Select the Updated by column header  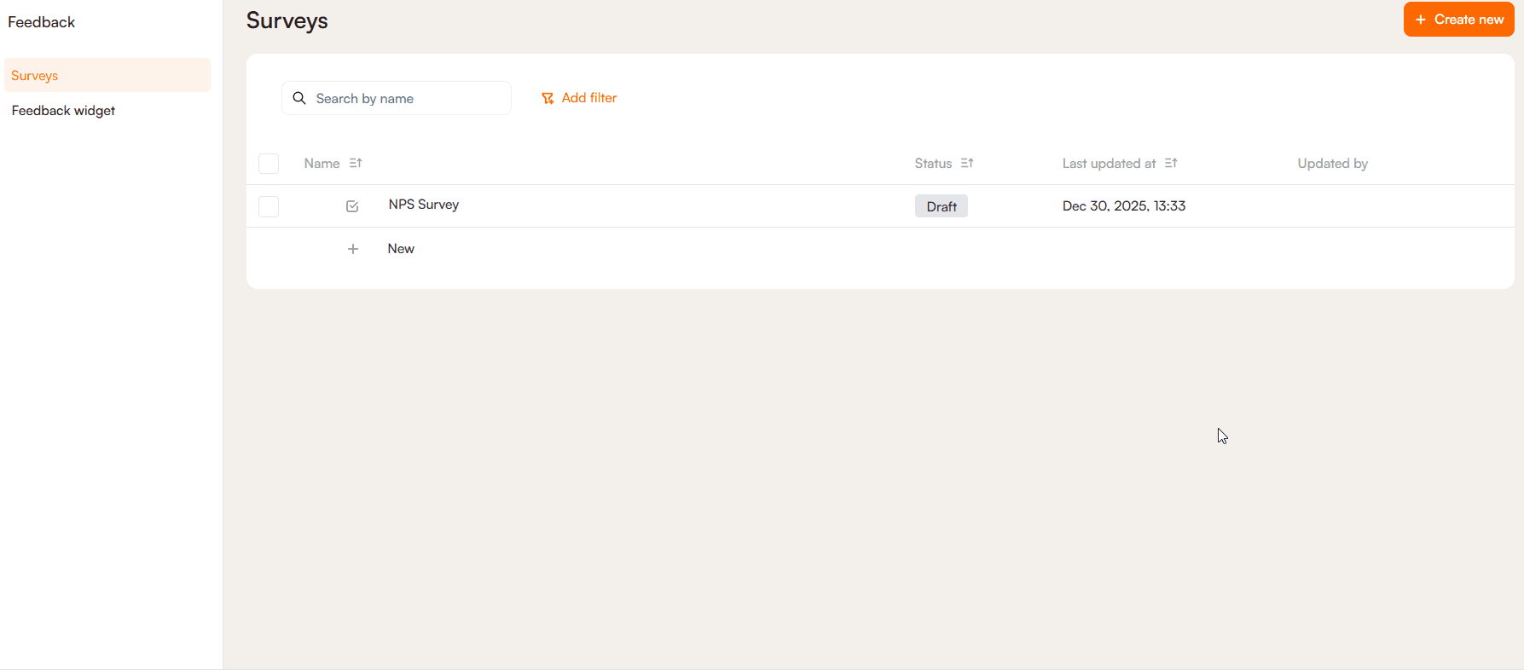pos(1332,164)
